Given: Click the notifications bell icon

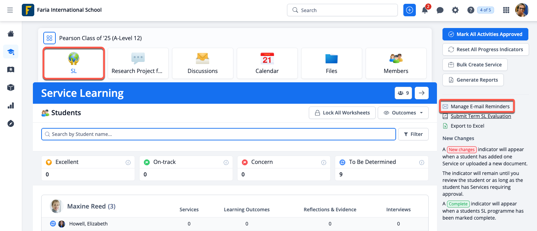Looking at the screenshot, I should (425, 10).
